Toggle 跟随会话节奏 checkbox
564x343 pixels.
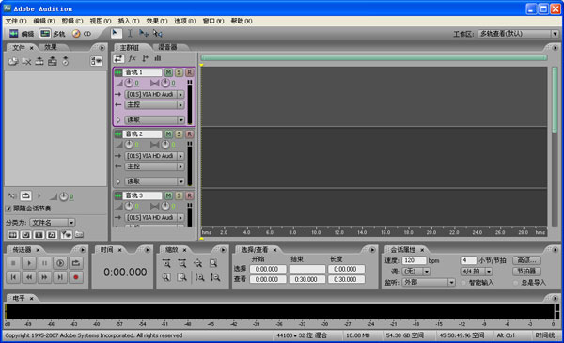tap(8, 209)
